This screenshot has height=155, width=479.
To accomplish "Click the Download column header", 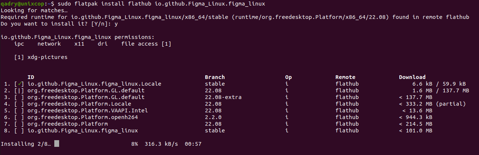I will coord(412,77).
